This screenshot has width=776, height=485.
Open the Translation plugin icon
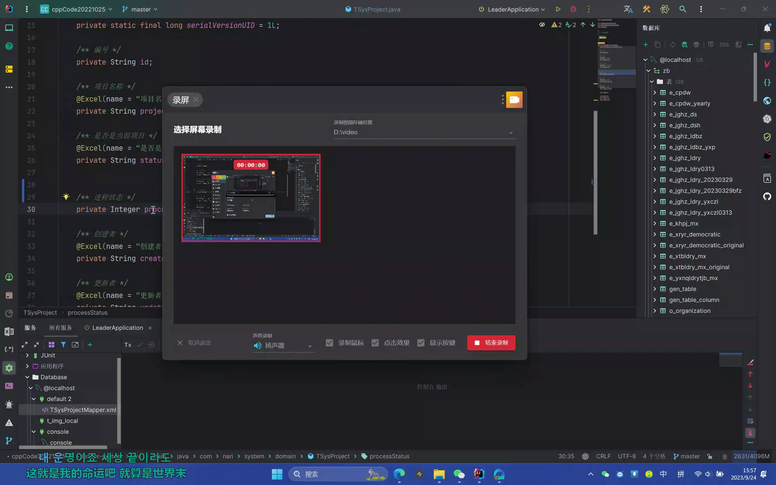click(628, 9)
